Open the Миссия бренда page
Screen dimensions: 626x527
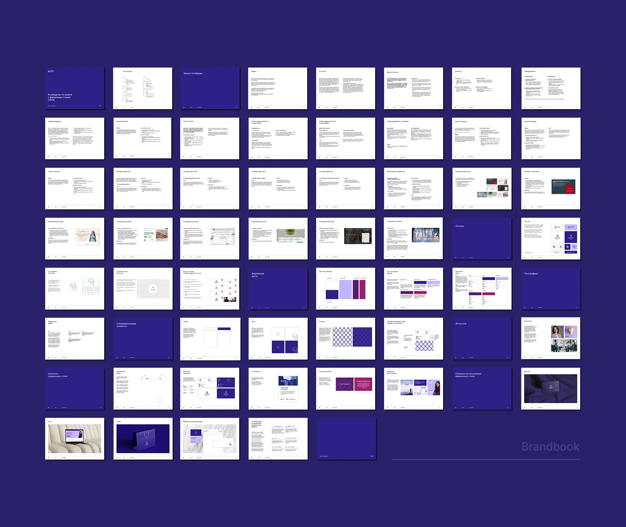414,88
